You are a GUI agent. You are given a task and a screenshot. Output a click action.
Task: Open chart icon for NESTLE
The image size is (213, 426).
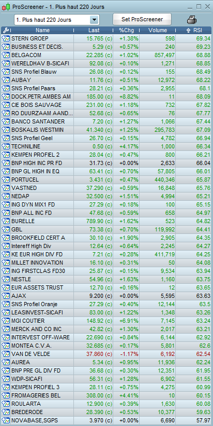(6, 279)
